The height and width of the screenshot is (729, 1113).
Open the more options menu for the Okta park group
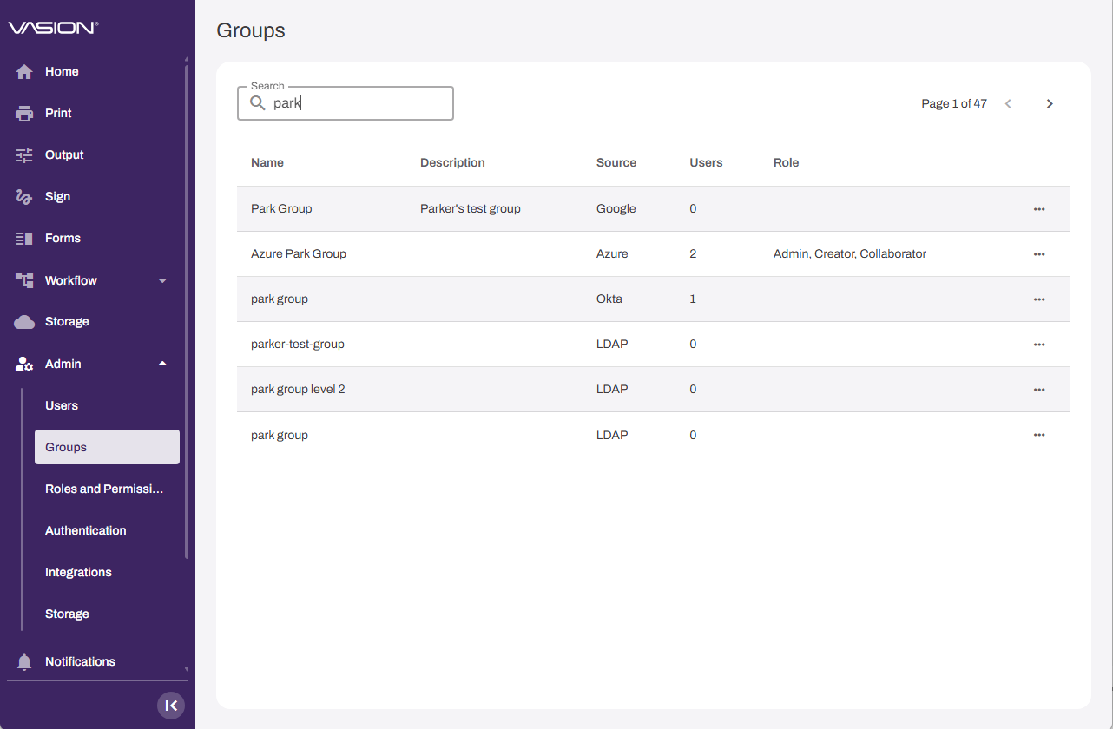point(1039,299)
